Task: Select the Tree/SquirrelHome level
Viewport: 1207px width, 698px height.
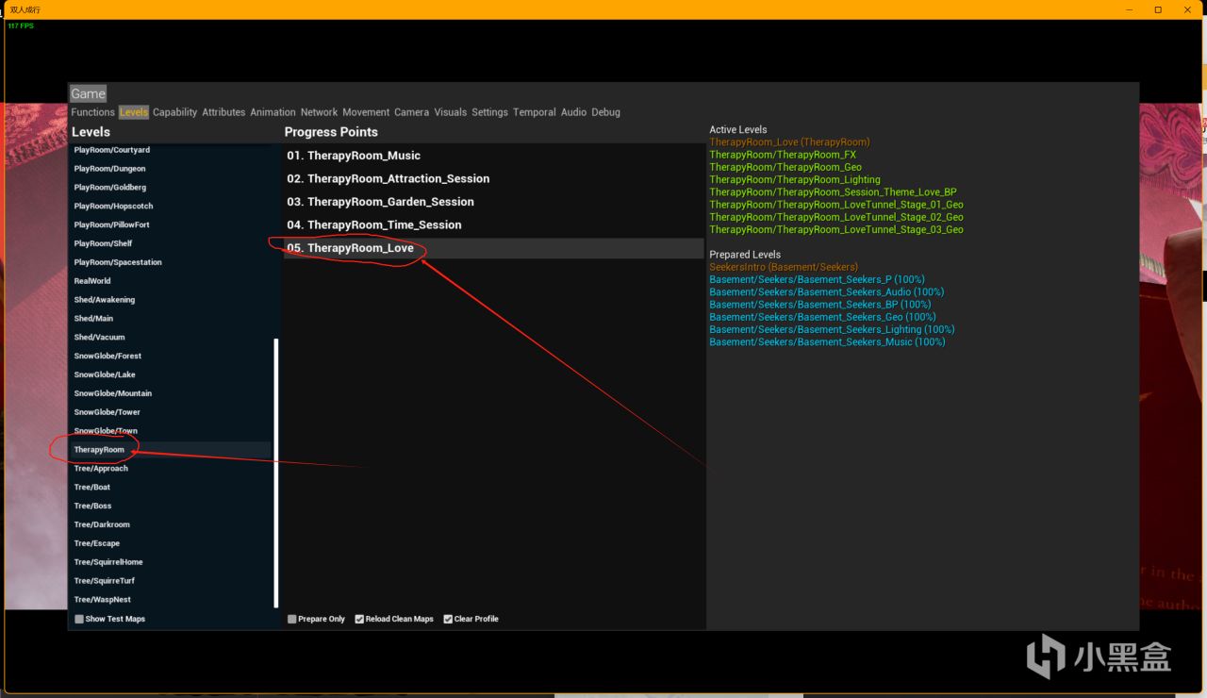Action: point(172,562)
